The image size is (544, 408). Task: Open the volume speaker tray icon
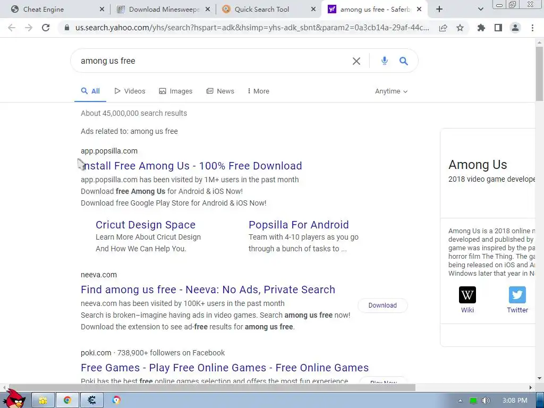click(x=486, y=401)
